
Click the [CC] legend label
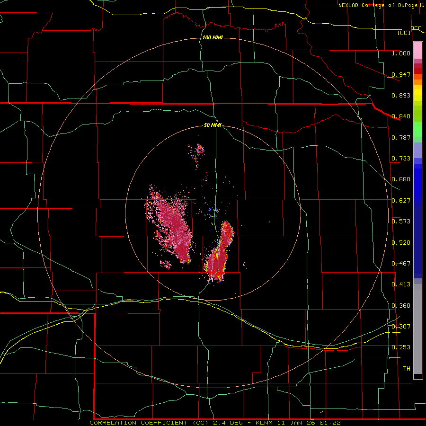coord(404,33)
